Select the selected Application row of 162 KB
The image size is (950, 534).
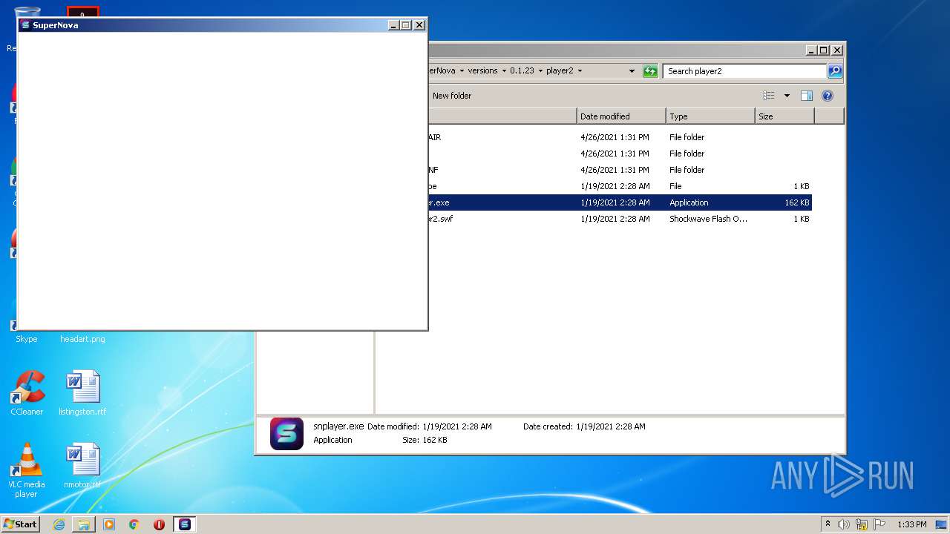(x=620, y=202)
